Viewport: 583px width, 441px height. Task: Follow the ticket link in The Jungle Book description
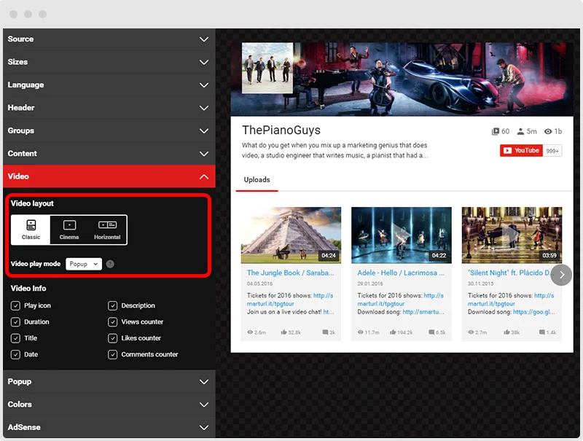coord(290,300)
